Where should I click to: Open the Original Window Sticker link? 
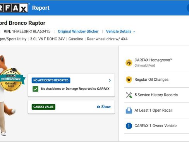tap(78, 31)
